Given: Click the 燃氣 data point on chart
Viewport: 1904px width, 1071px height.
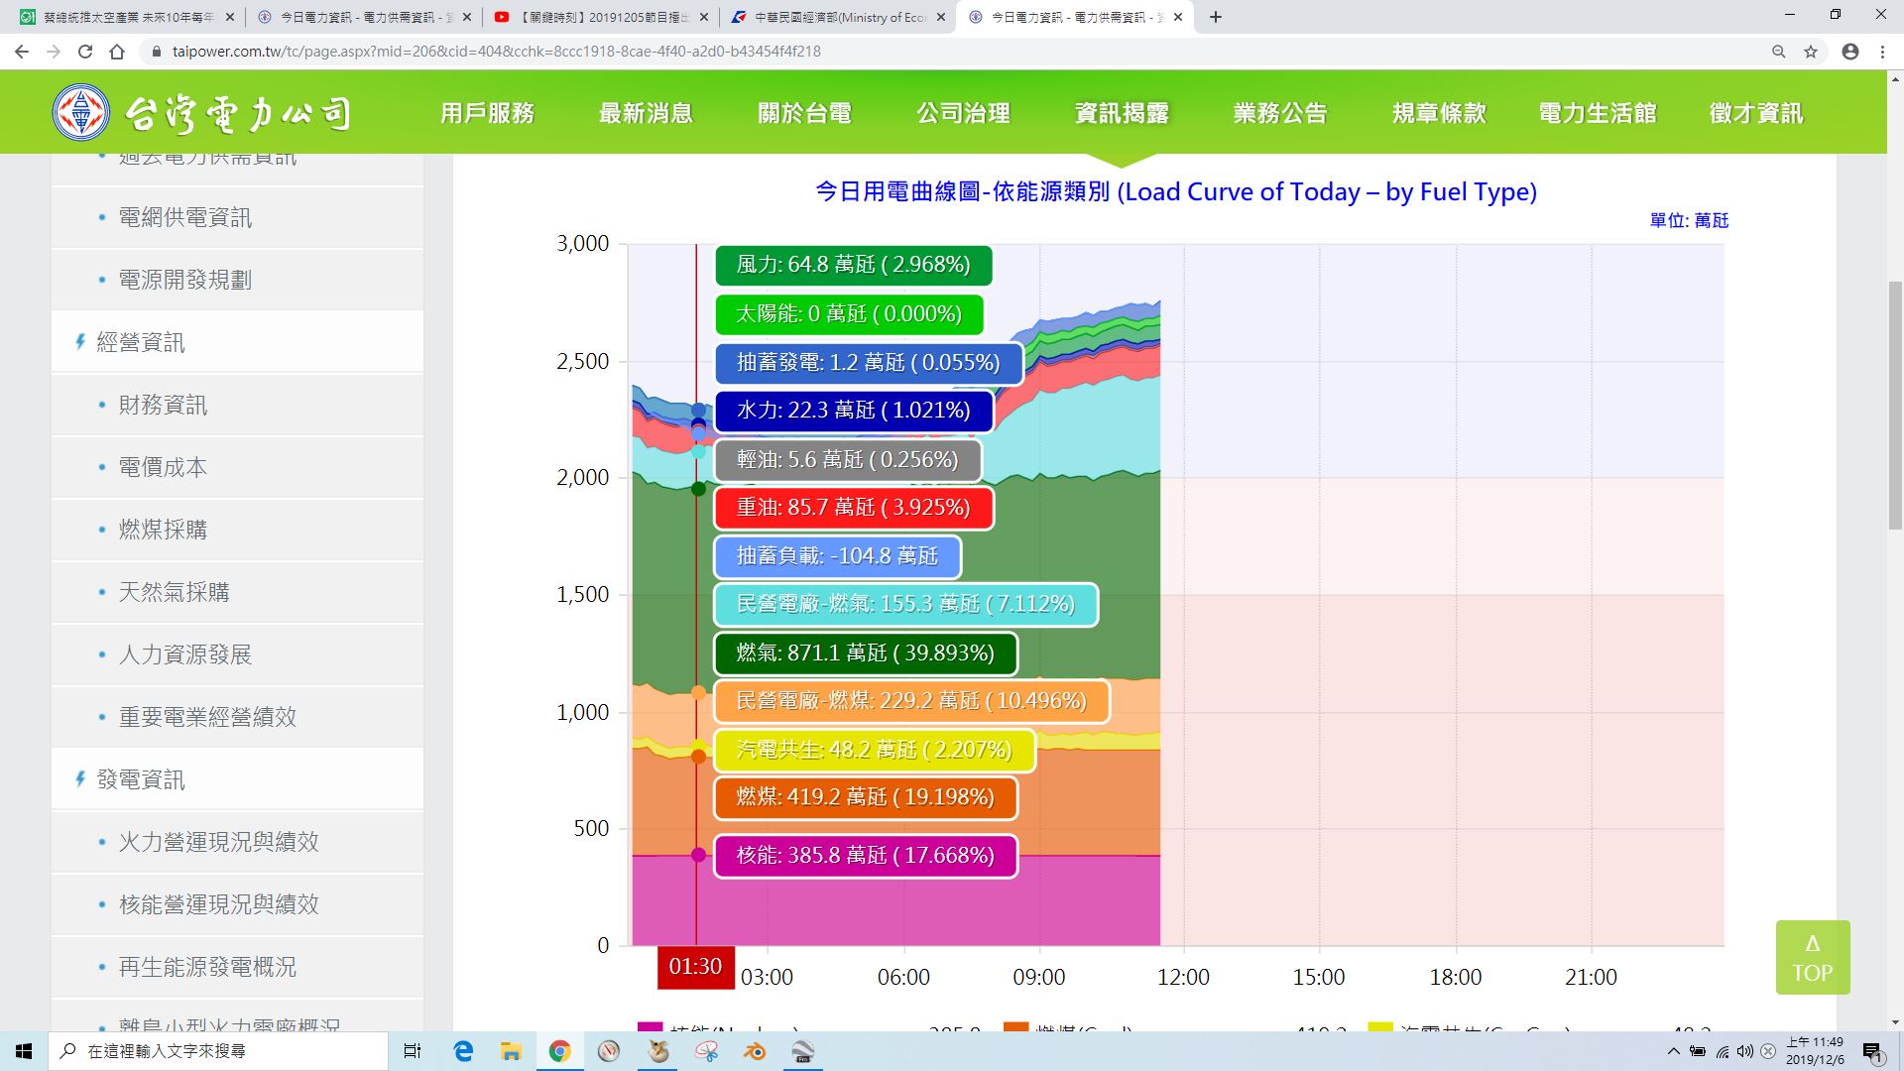Looking at the screenshot, I should (698, 489).
